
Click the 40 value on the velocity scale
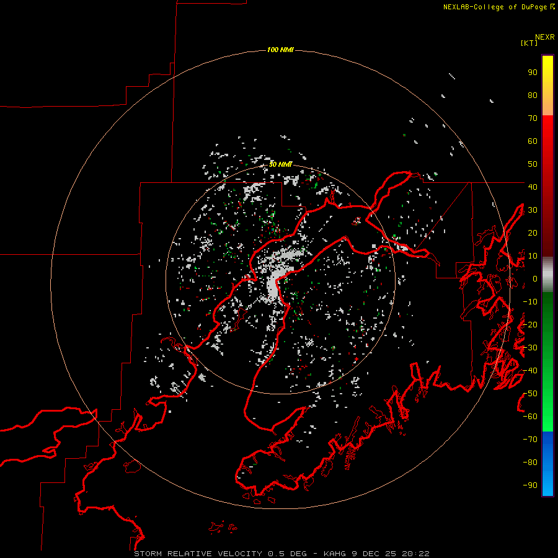pyautogui.click(x=533, y=187)
